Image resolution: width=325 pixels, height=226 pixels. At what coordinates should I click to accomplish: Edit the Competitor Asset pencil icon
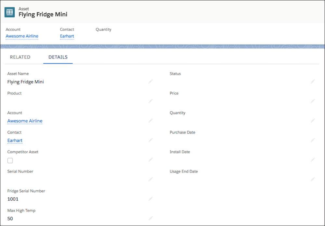pyautogui.click(x=151, y=160)
